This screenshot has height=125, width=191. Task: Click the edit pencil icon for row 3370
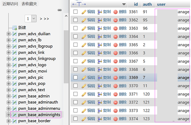(x=84, y=86)
